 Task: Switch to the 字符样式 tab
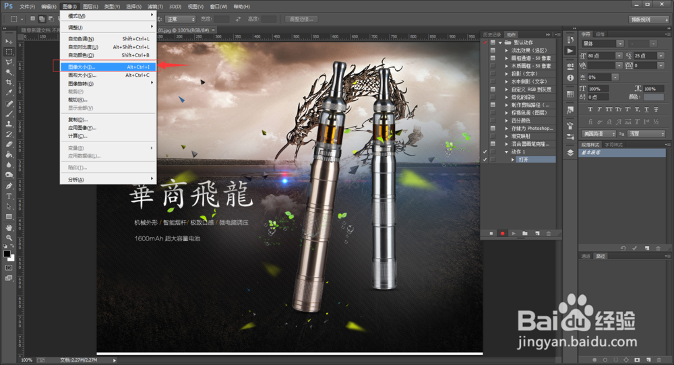click(x=613, y=145)
